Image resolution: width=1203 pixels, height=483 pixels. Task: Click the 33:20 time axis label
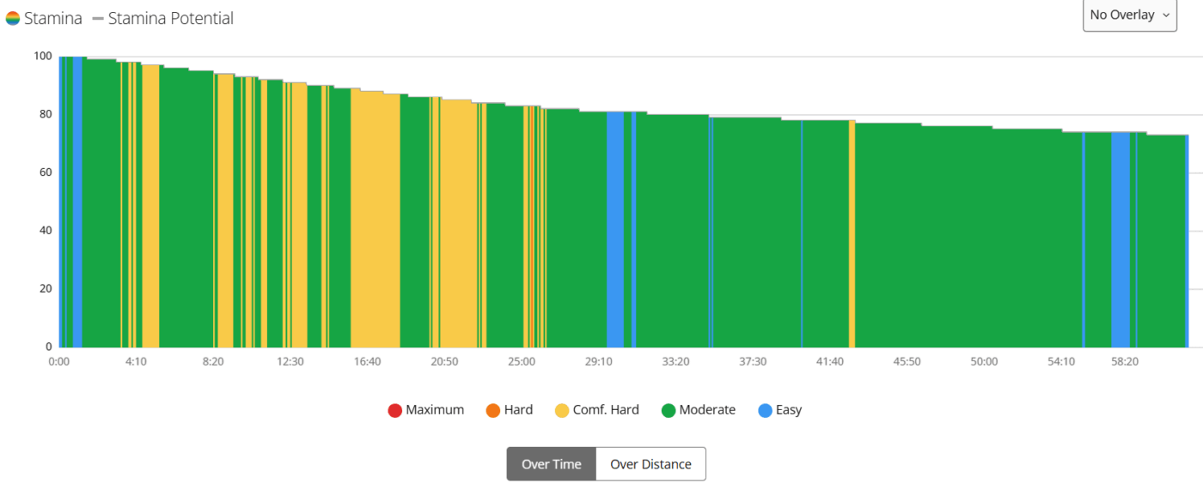point(676,361)
